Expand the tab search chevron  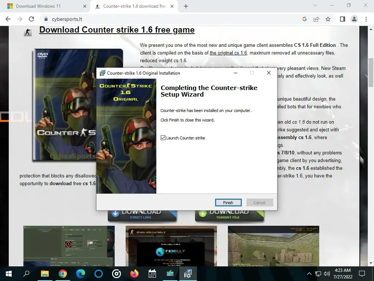[x=315, y=5]
